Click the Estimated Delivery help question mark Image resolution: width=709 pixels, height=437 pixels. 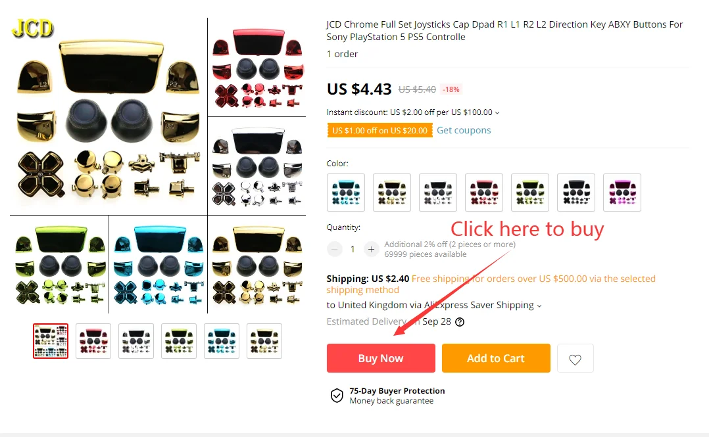(459, 322)
